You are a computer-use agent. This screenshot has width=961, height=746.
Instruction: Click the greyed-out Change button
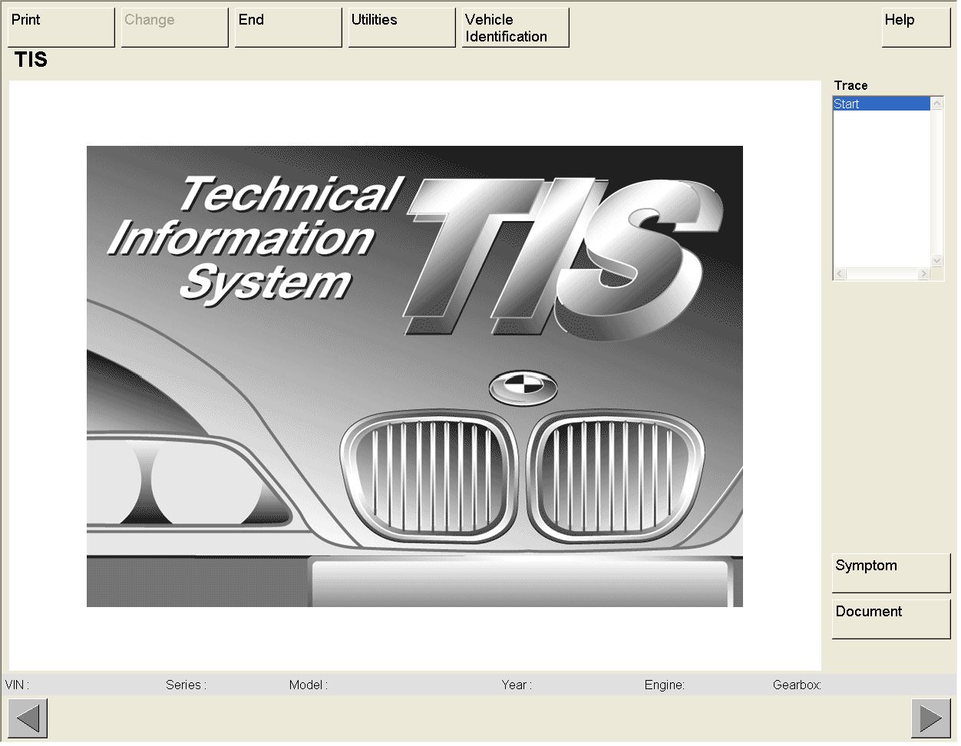(175, 28)
